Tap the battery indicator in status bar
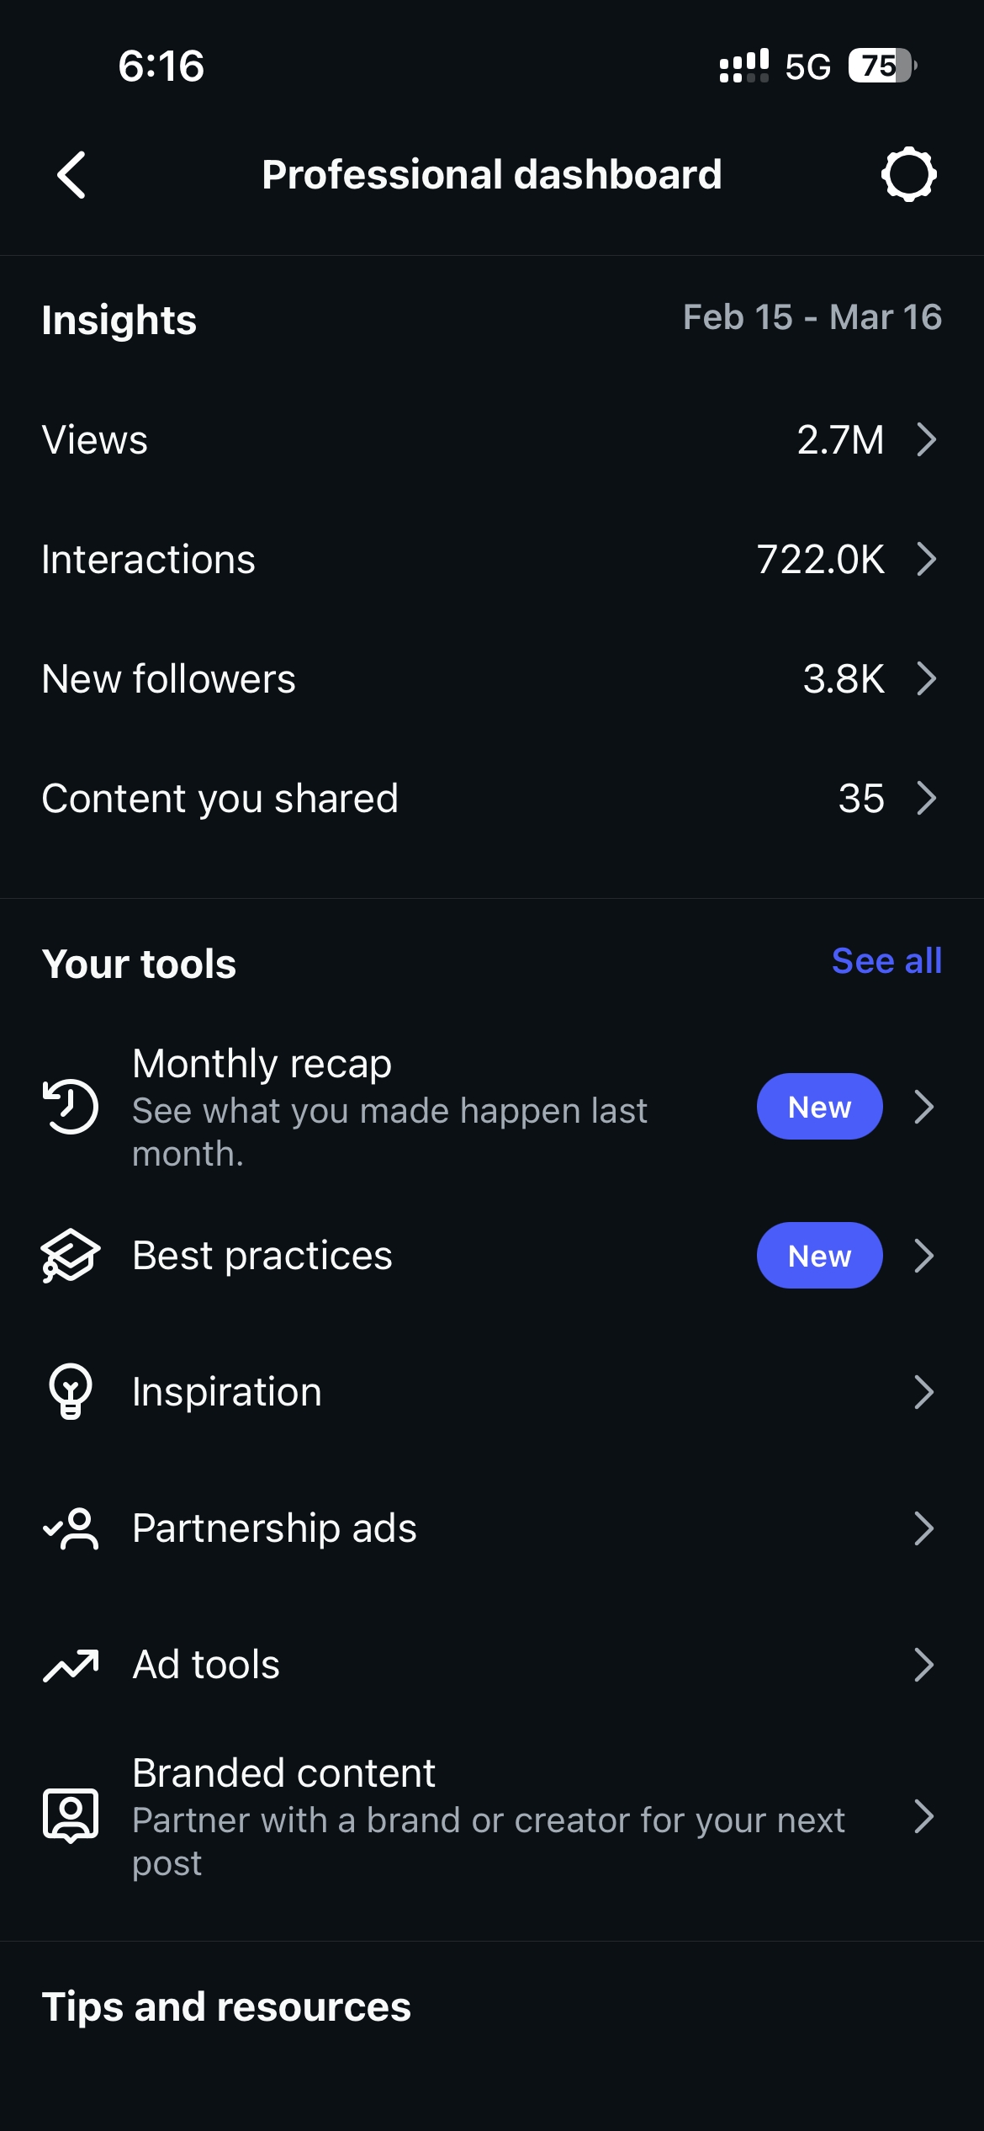 pyautogui.click(x=881, y=66)
